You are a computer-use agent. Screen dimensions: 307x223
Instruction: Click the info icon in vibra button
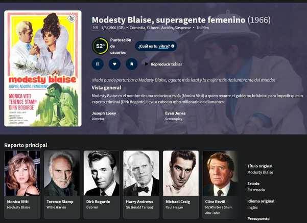(173, 46)
